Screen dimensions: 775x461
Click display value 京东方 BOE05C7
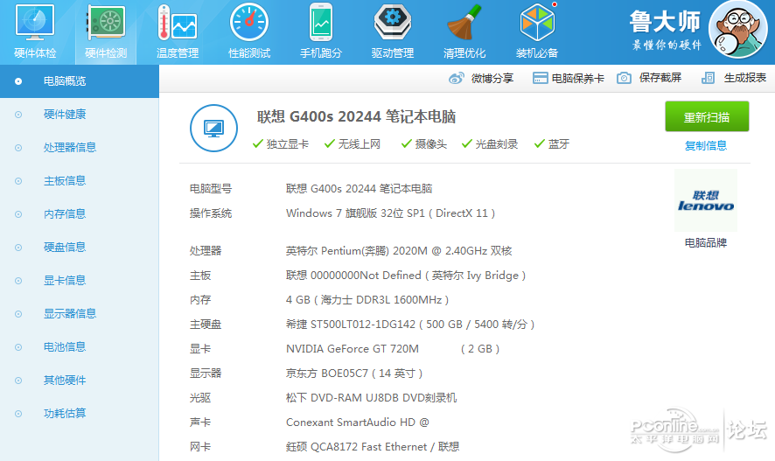[x=354, y=373]
